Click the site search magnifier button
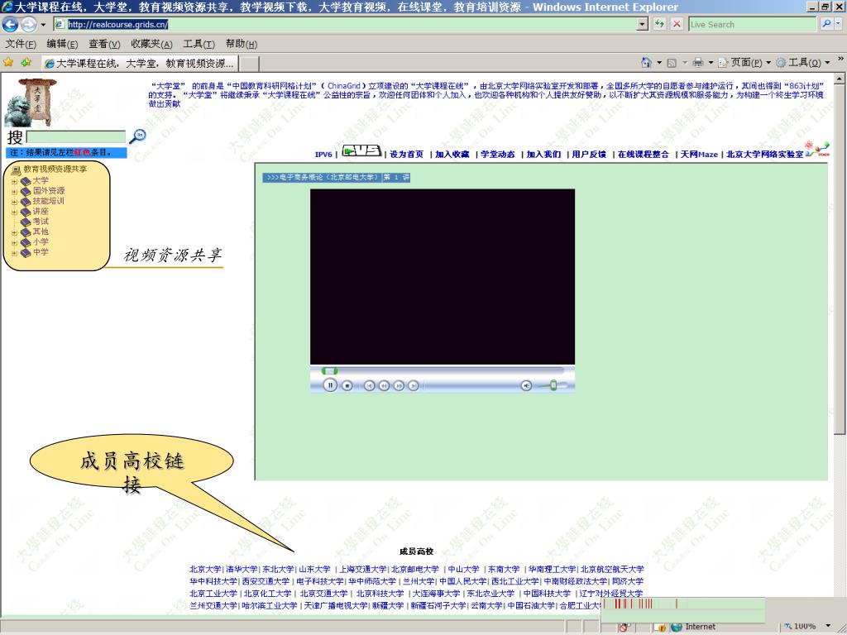This screenshot has height=635, width=847. pyautogui.click(x=138, y=136)
